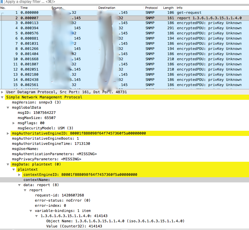The width and height of the screenshot is (249, 230).
Task: Select the Value Counter32 line
Action: [x=71, y=226]
